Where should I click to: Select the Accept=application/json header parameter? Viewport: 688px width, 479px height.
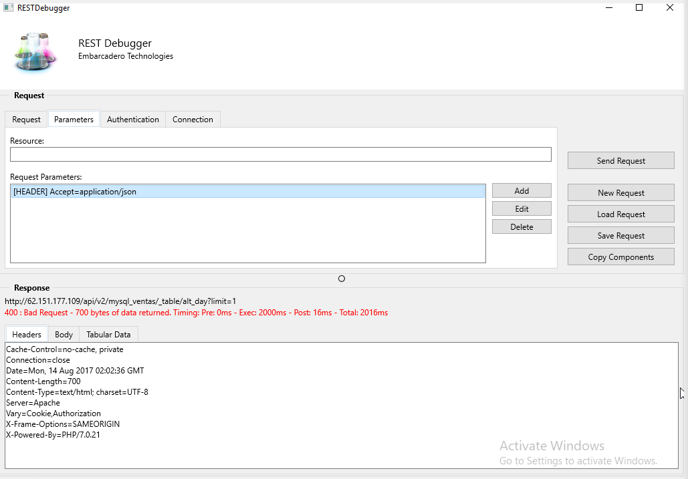coord(248,192)
